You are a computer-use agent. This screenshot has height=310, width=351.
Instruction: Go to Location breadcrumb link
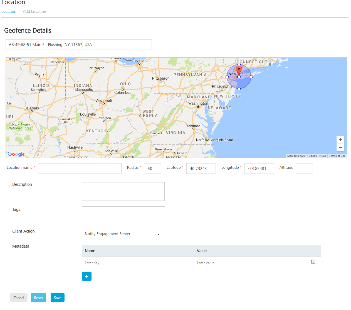point(9,11)
